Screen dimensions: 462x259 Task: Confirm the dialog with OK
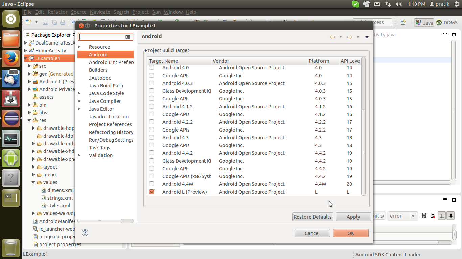pyautogui.click(x=351, y=233)
